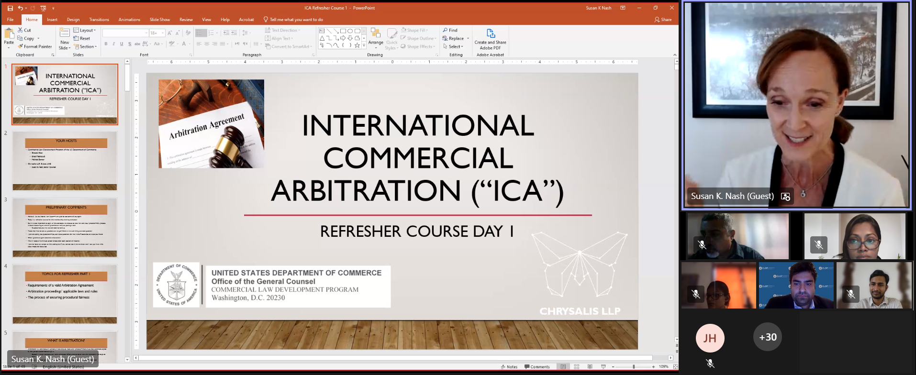The width and height of the screenshot is (916, 375).
Task: Click the zoom slider handle
Action: (x=634, y=367)
